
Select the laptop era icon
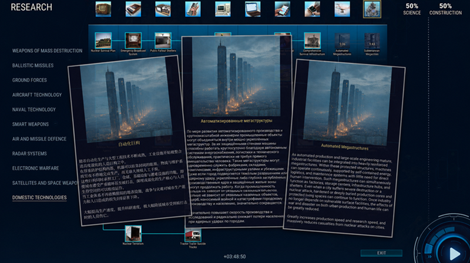[253, 9]
